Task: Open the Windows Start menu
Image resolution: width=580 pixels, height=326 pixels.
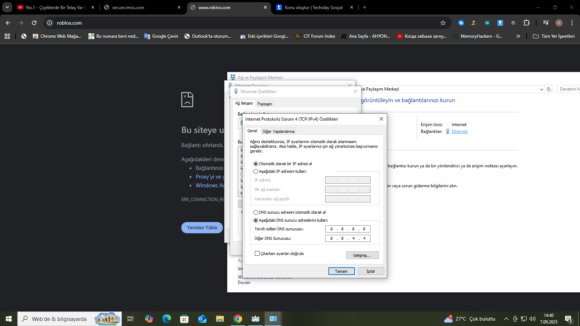Action: coord(9,319)
